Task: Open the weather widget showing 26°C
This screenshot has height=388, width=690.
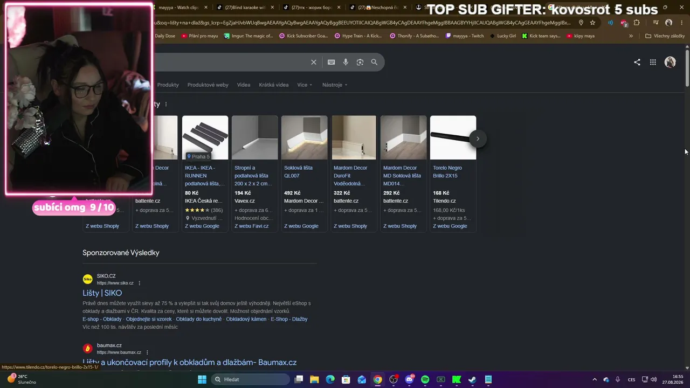Action: tap(22, 379)
